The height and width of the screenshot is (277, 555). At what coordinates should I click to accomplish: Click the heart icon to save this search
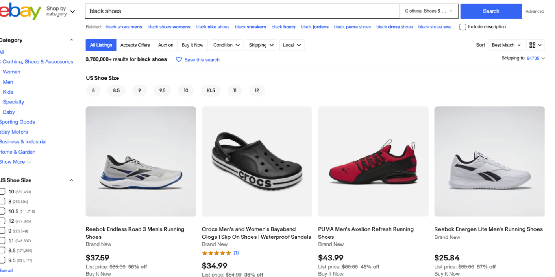tap(179, 60)
